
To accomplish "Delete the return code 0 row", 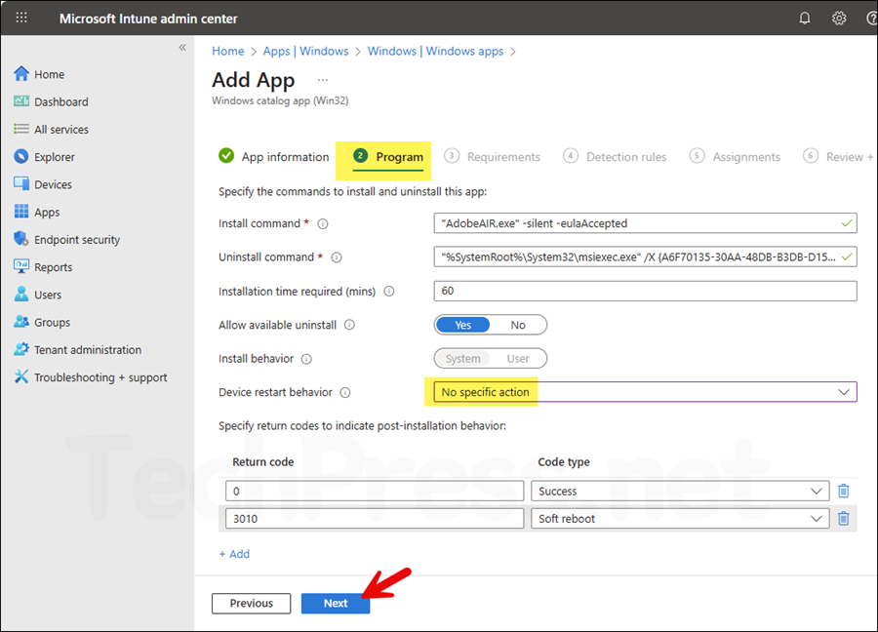I will coord(843,491).
